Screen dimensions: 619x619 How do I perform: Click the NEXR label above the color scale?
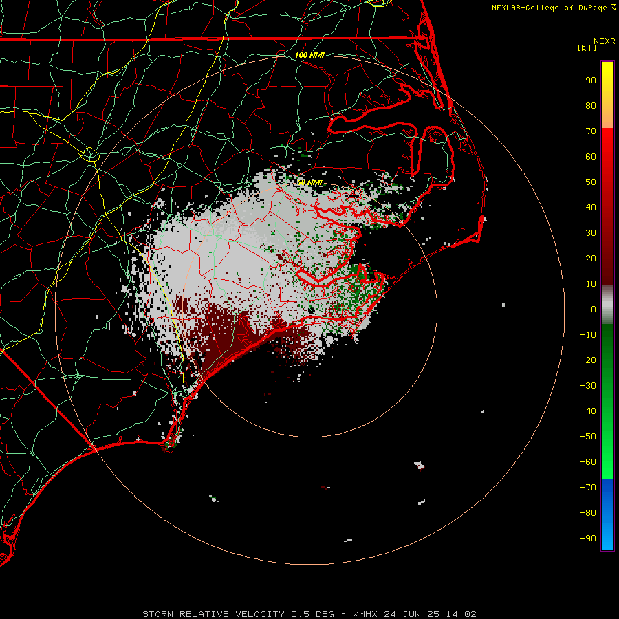(605, 41)
